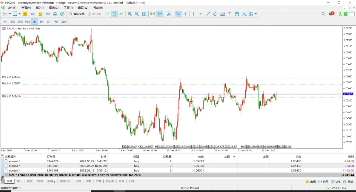Open the IDE editor
356x192 pixels.
(33, 14)
